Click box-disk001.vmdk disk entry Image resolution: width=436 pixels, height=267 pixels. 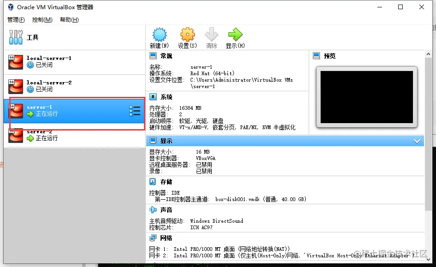(261, 199)
